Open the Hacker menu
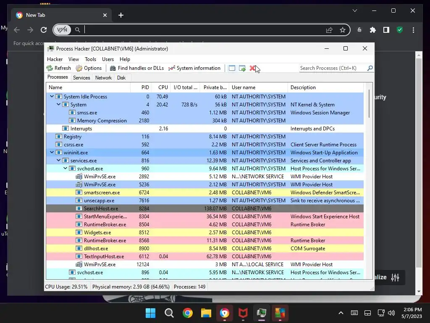Image resolution: width=430 pixels, height=323 pixels. [x=55, y=59]
